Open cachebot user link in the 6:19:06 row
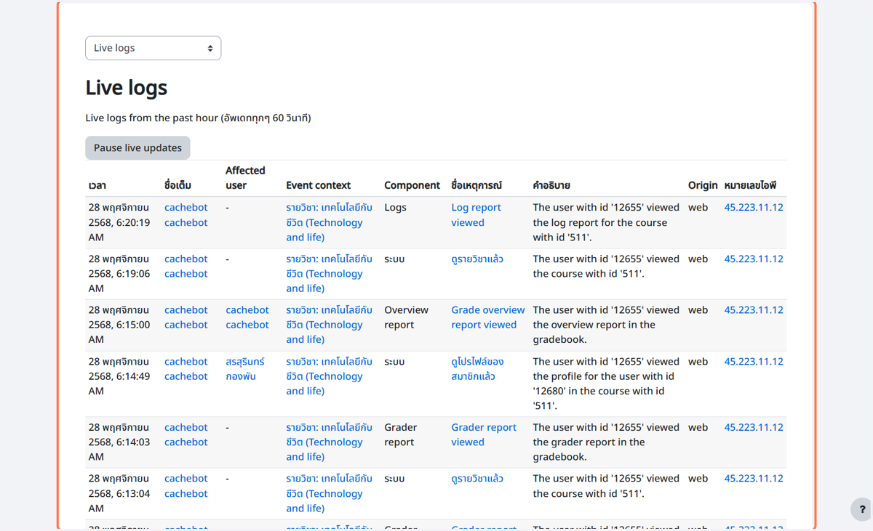The width and height of the screenshot is (873, 531). (186, 266)
